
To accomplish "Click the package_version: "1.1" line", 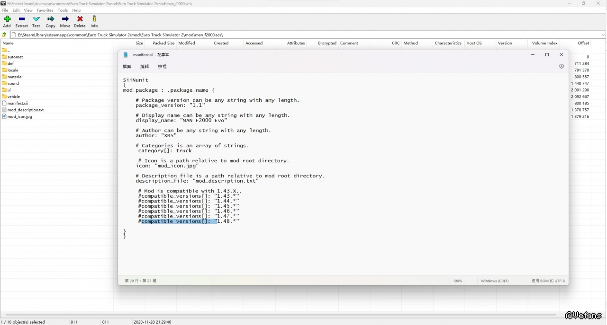I will pos(171,105).
